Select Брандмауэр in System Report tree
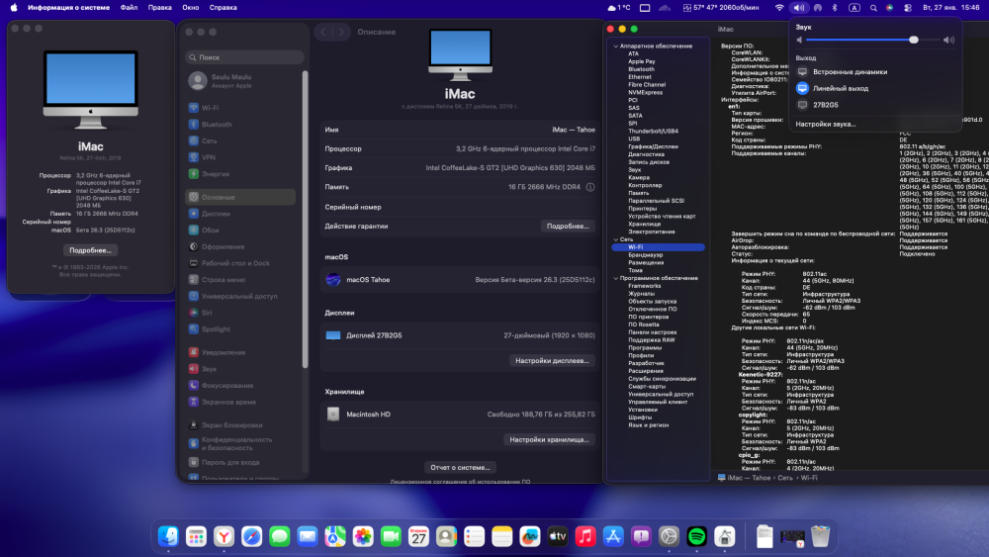Image resolution: width=989 pixels, height=557 pixels. (645, 255)
